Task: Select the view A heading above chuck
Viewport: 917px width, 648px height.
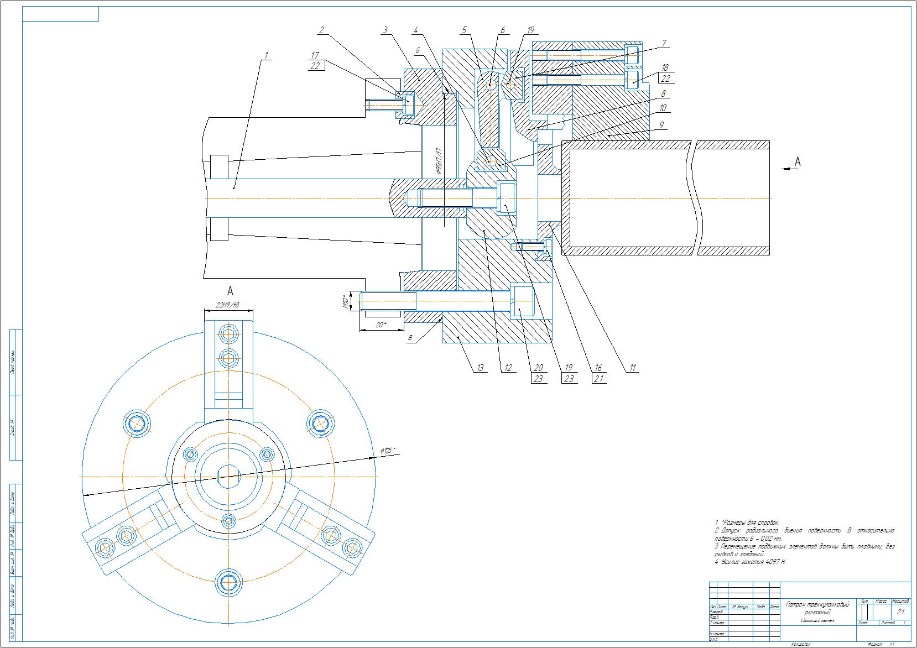Action: tap(230, 291)
